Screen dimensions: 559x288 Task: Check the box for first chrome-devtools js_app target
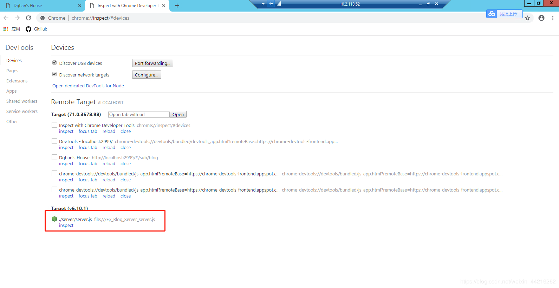click(x=54, y=173)
